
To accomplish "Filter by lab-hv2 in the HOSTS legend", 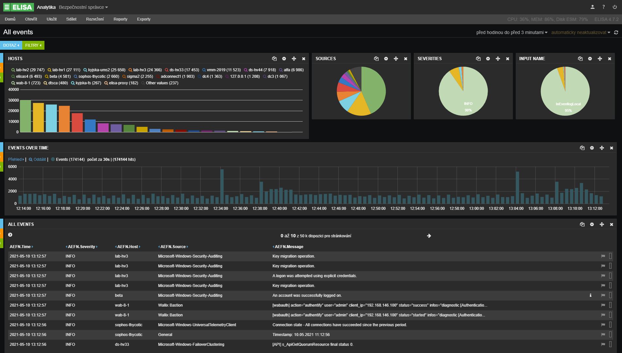I will coord(28,70).
